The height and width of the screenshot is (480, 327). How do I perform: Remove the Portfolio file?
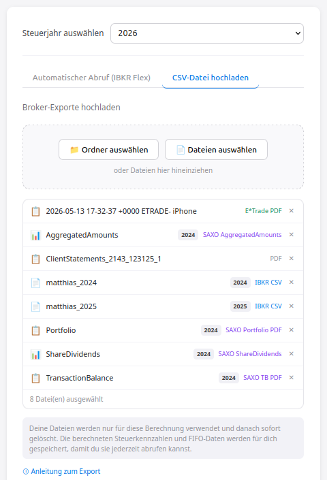pyautogui.click(x=292, y=330)
